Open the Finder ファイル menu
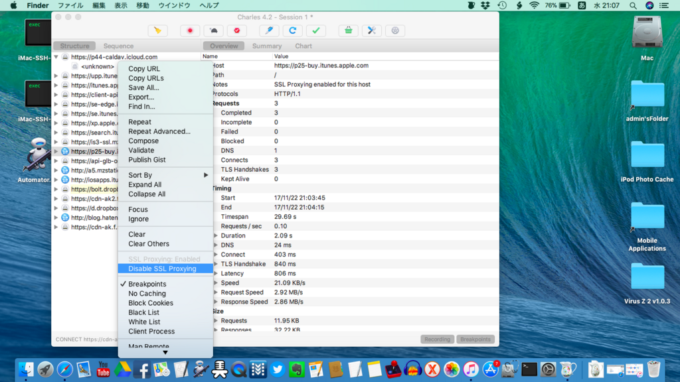680x382 pixels. pyautogui.click(x=70, y=5)
